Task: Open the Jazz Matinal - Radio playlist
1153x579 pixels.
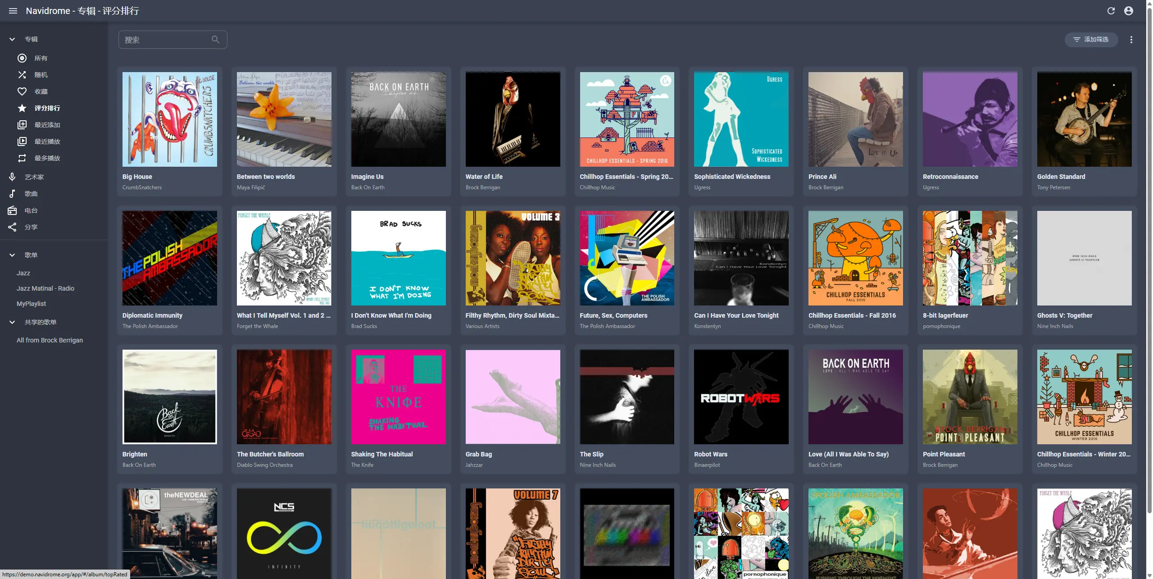Action: [x=45, y=288]
